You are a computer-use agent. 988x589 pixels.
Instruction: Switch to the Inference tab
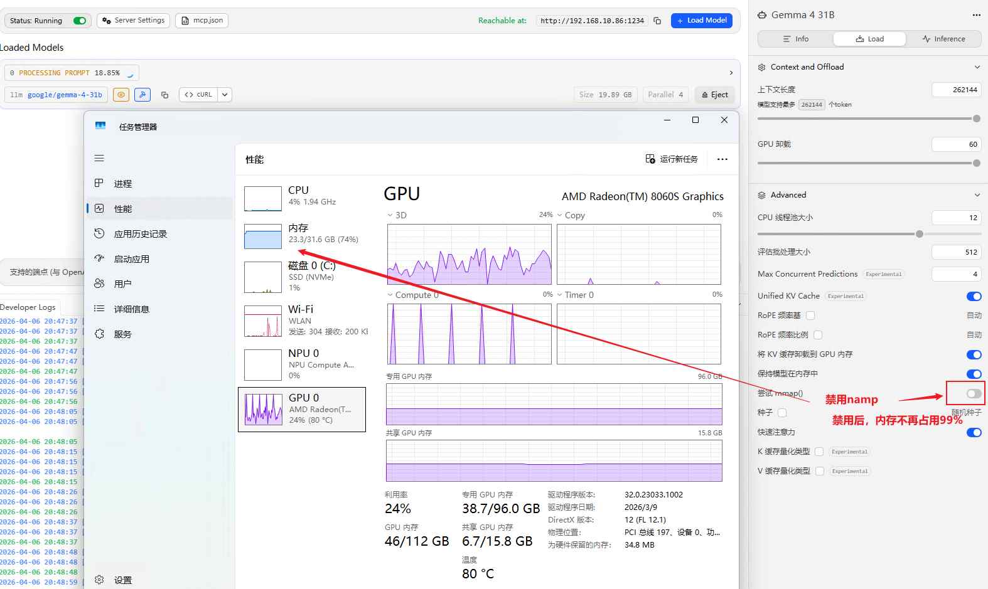click(943, 39)
